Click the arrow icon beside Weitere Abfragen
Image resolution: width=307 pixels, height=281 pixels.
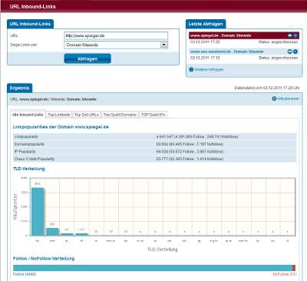pyautogui.click(x=191, y=69)
